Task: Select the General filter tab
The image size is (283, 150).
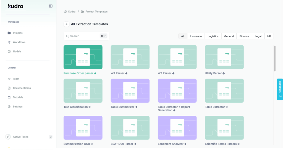Action: click(x=229, y=36)
